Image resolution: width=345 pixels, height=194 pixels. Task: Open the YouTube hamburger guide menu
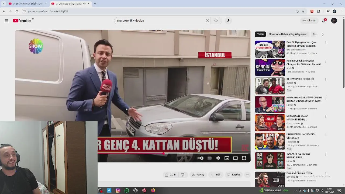pos(6,21)
